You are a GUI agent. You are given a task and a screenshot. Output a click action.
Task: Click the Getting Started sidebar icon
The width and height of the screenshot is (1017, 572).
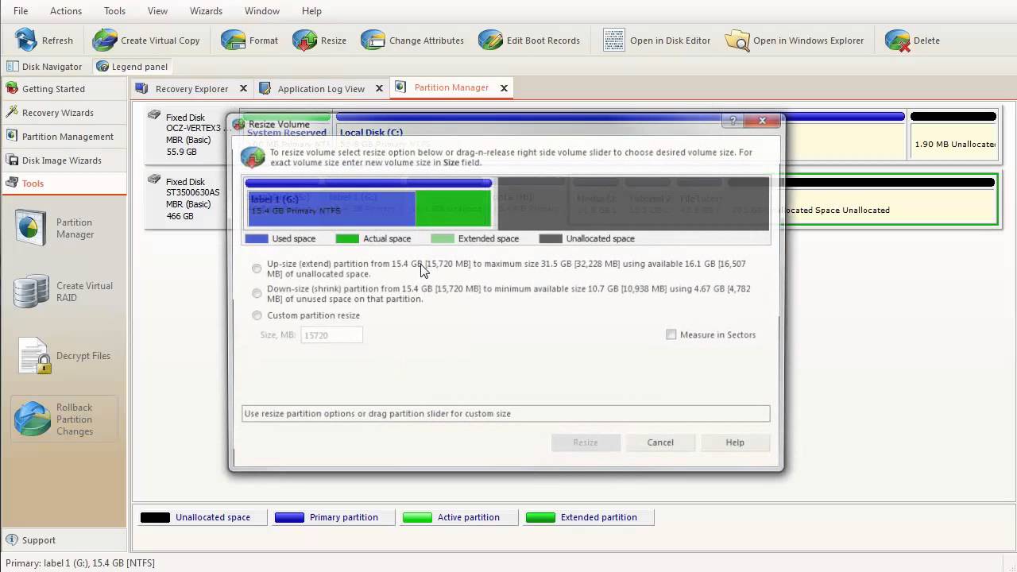point(12,88)
